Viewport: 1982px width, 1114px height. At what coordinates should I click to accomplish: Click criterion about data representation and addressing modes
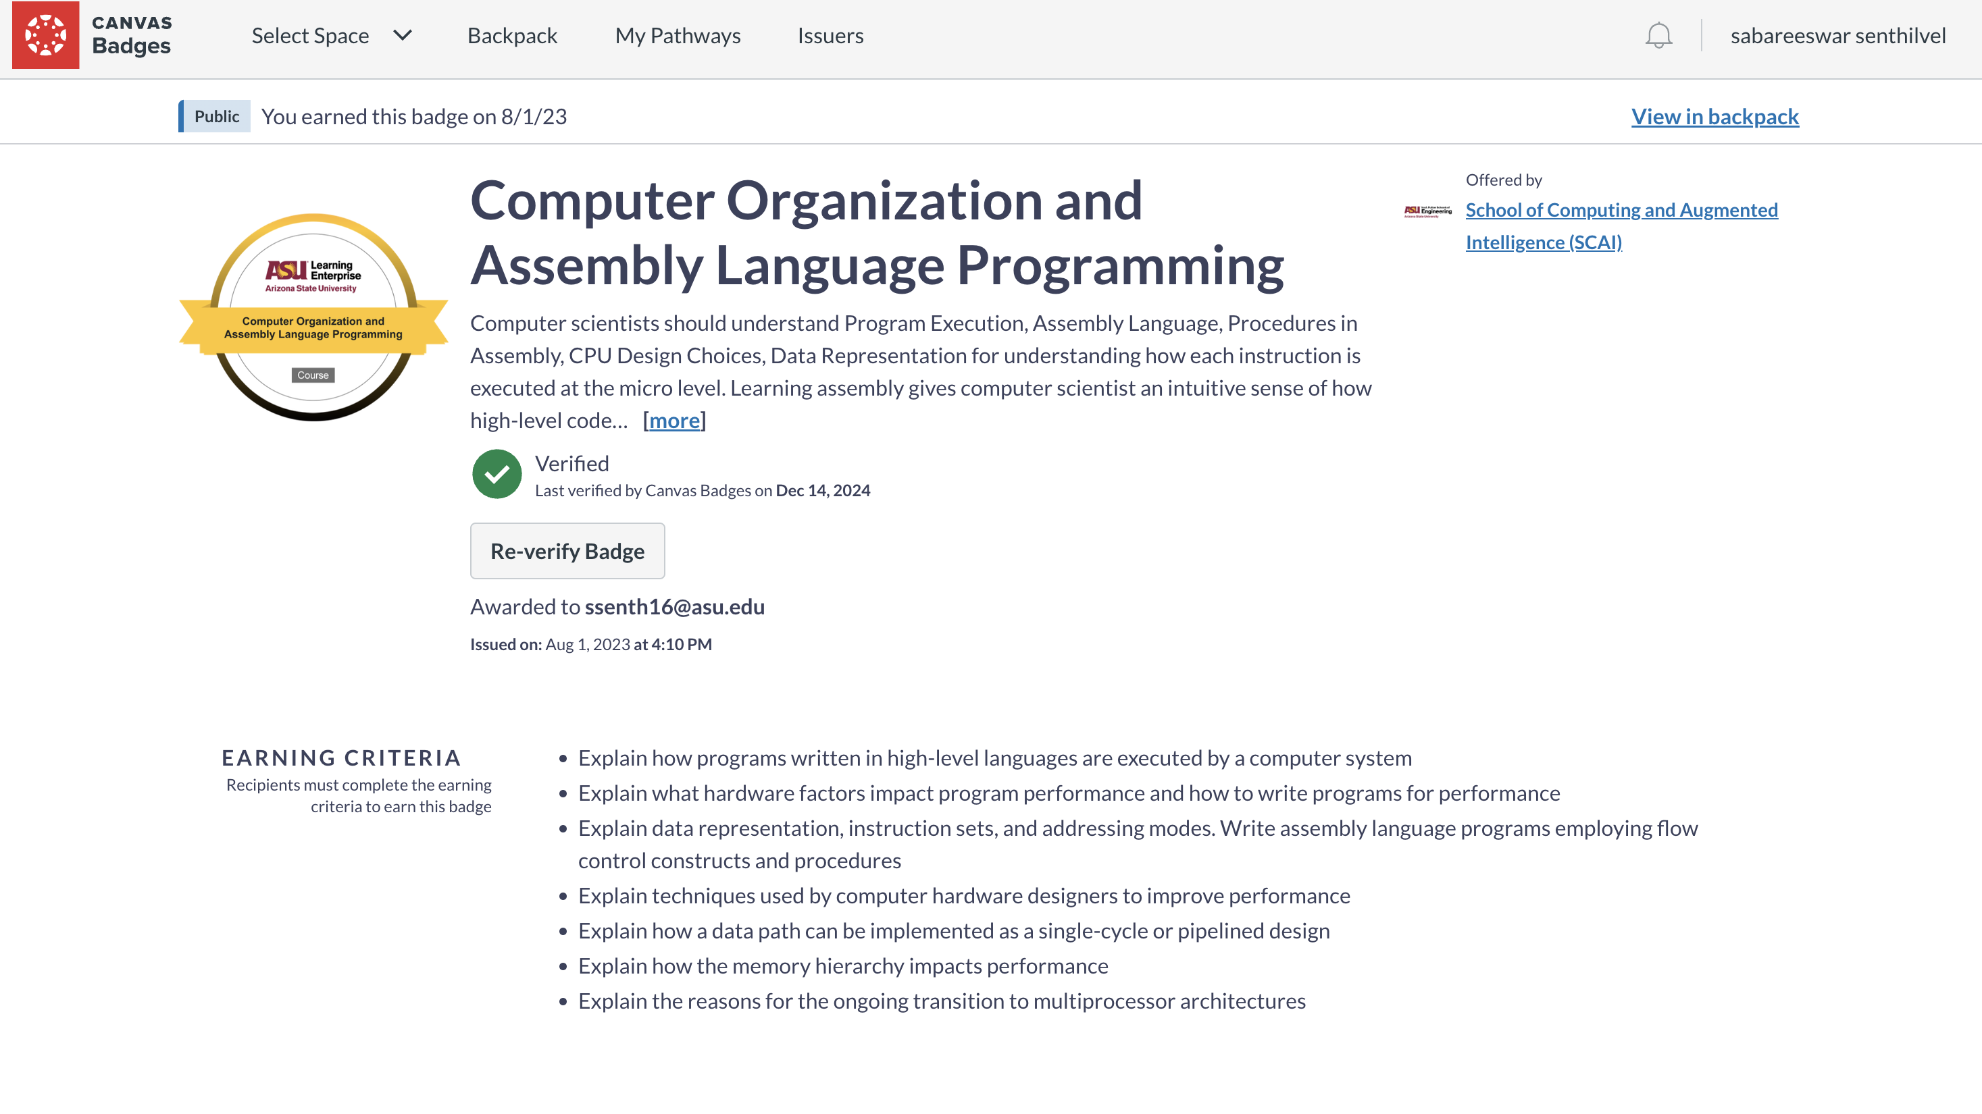(1138, 844)
